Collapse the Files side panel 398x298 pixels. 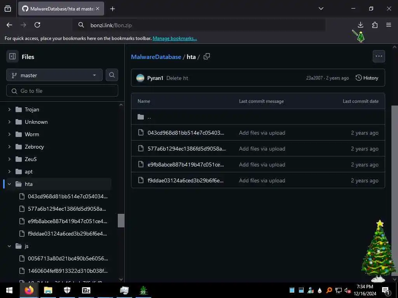pos(12,56)
